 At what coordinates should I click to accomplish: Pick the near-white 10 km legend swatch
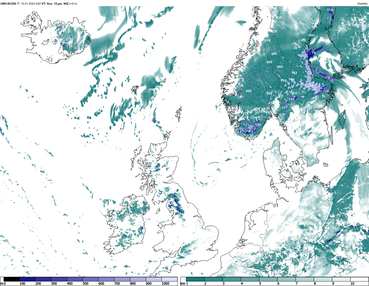tap(359, 279)
